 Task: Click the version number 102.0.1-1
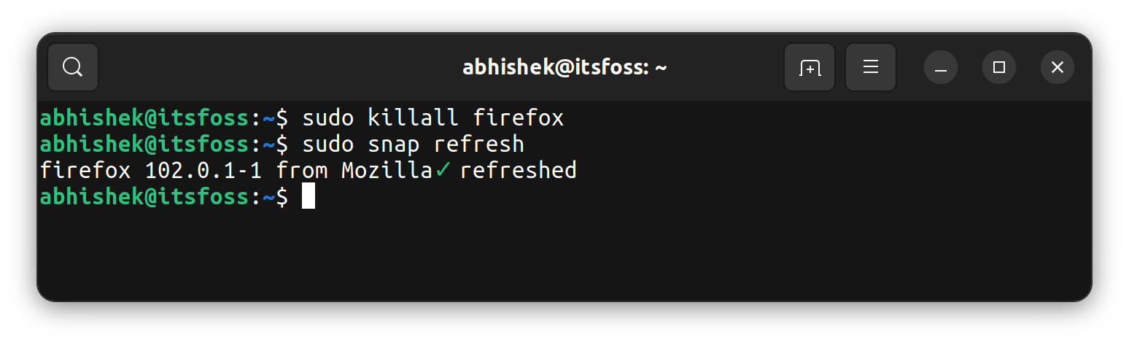pyautogui.click(x=203, y=171)
